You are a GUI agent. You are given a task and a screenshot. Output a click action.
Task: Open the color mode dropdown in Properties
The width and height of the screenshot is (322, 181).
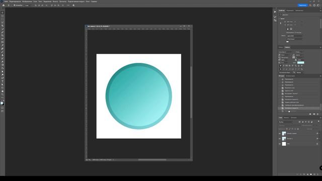point(294,36)
